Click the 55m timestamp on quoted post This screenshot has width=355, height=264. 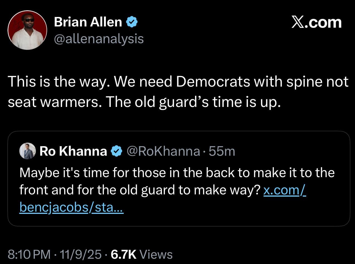pos(222,151)
